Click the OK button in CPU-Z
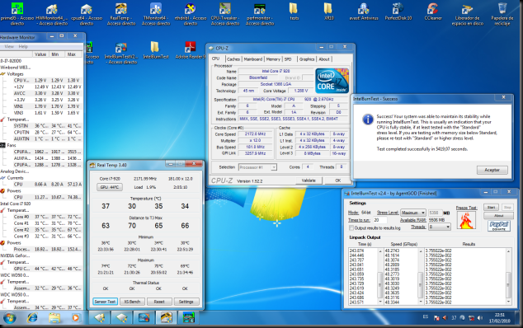Screen dimensions: 523x328 point(338,180)
